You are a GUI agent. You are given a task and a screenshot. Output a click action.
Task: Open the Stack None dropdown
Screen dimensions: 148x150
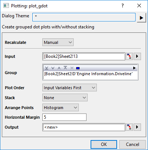click(65, 98)
